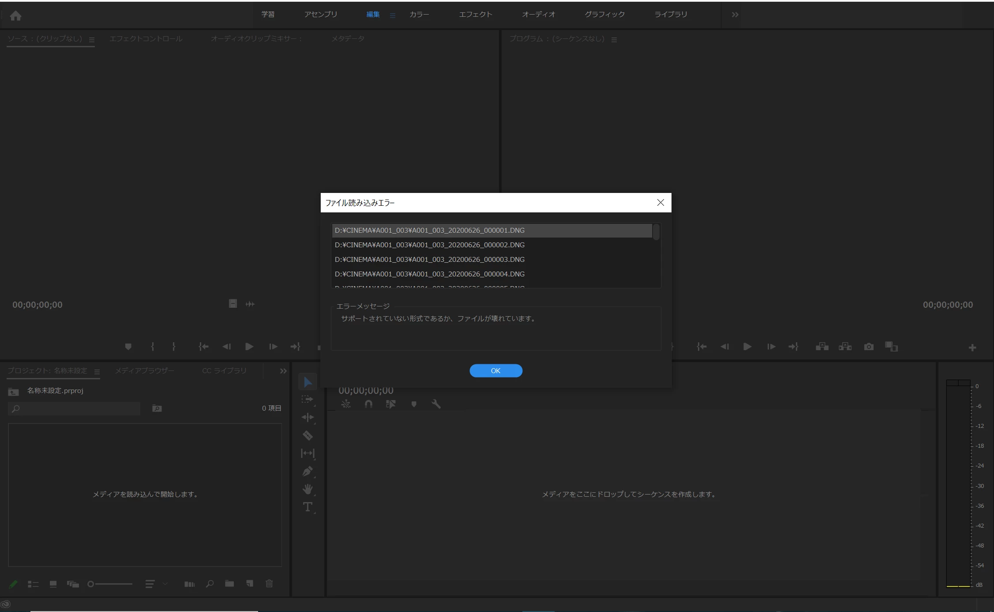Screen dimensions: 994x612
Task: Click the New Bin folder icon
Action: coord(229,584)
